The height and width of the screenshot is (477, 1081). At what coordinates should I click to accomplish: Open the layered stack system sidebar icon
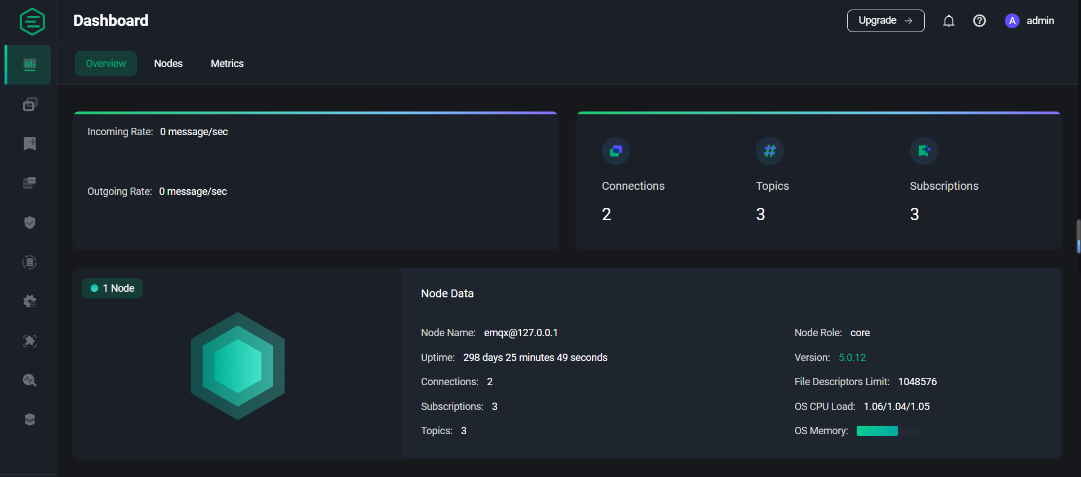[30, 420]
